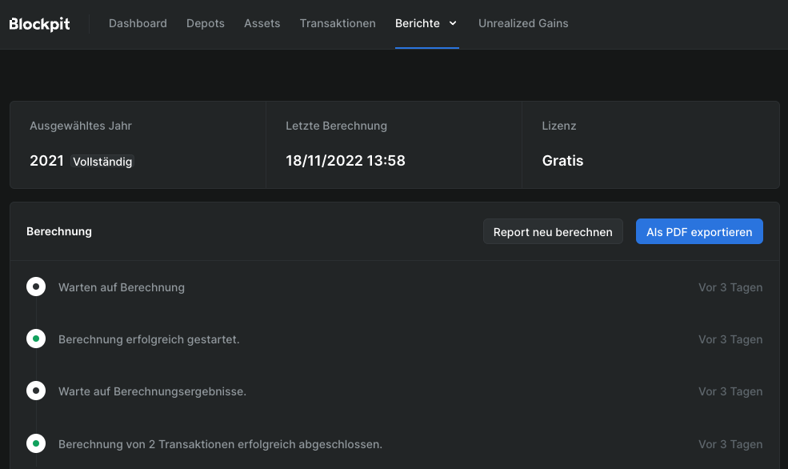
Task: Click the Letzte Berechnung label
Action: (x=336, y=126)
